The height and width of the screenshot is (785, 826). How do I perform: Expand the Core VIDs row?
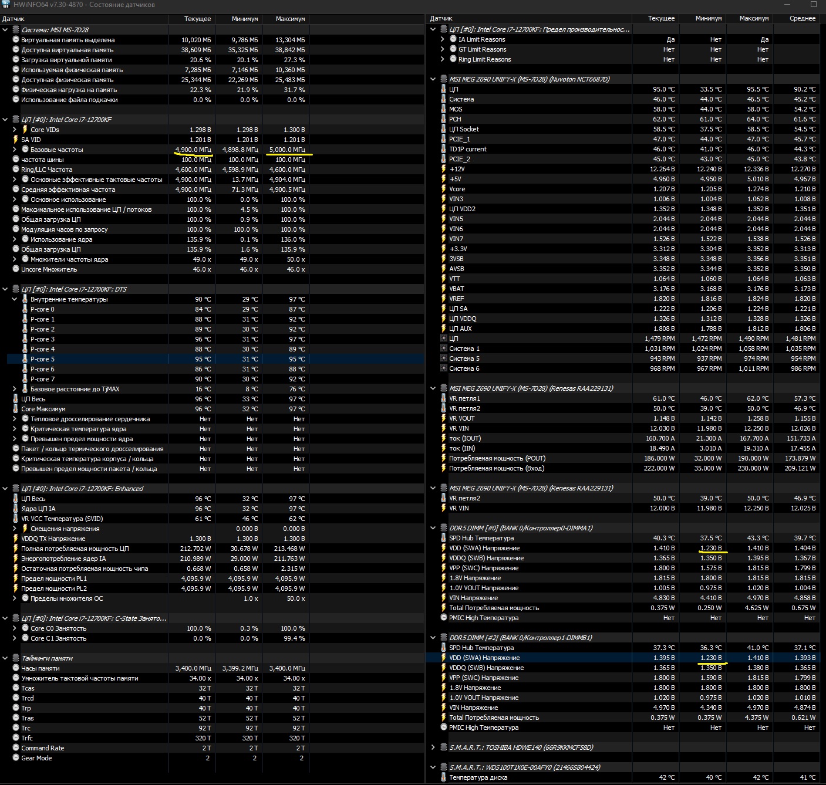click(x=15, y=130)
